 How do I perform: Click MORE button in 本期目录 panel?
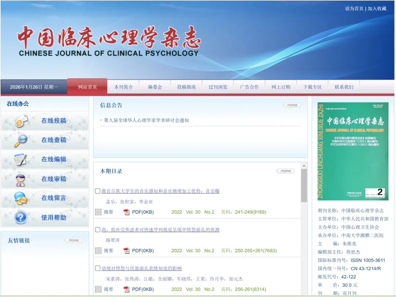pos(286,171)
